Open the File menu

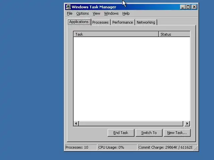point(70,13)
